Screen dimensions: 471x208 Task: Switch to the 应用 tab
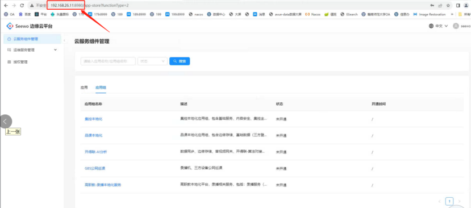tap(84, 88)
